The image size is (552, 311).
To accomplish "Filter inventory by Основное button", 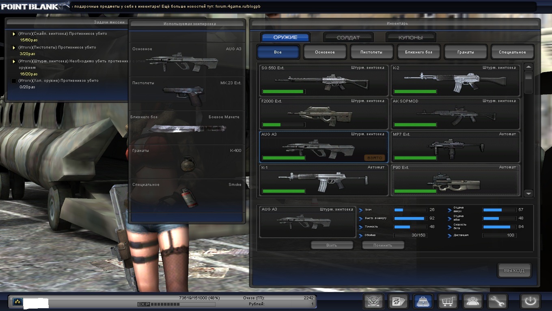I will click(325, 52).
